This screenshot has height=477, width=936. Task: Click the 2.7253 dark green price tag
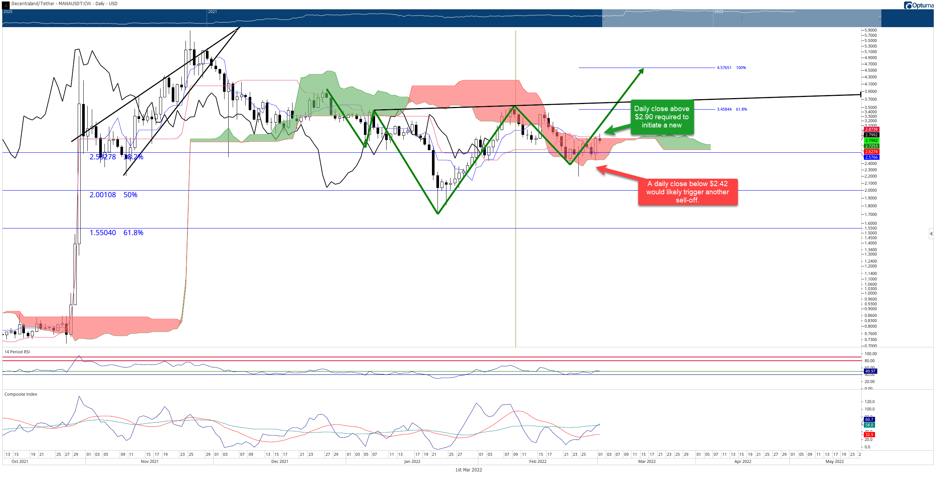pyautogui.click(x=871, y=146)
